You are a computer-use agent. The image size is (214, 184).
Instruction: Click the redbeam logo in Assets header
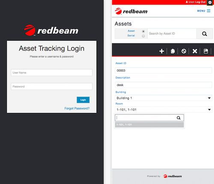131,11
